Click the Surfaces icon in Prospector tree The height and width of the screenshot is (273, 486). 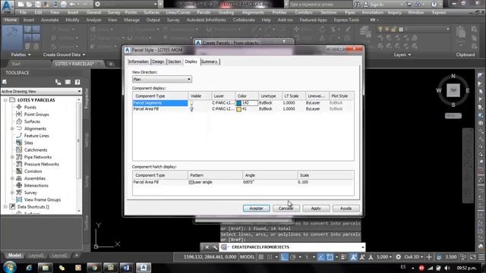point(19,121)
